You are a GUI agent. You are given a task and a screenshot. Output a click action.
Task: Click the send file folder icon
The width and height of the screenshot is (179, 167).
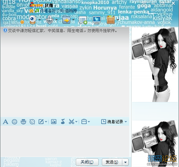(67, 20)
